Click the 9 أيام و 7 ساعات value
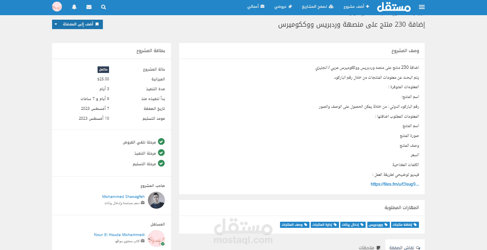Image resolution: width=487 pixels, height=250 pixels. [95, 98]
